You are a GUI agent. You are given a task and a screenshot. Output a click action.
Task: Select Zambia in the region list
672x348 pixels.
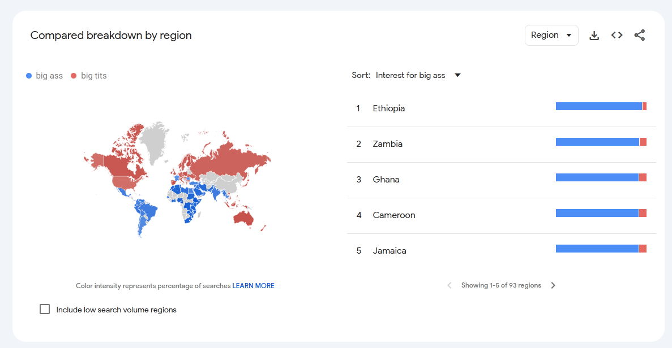[x=387, y=144]
